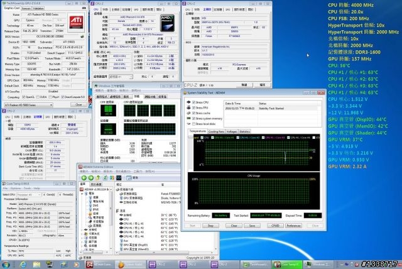Switch to AIDA64 Extreme taskbar item
Image resolution: width=402 pixels, height=269 pixels.
[99, 264]
